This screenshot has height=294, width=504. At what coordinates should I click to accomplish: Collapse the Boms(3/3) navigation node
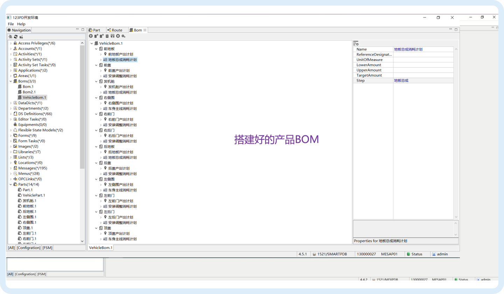(11, 81)
